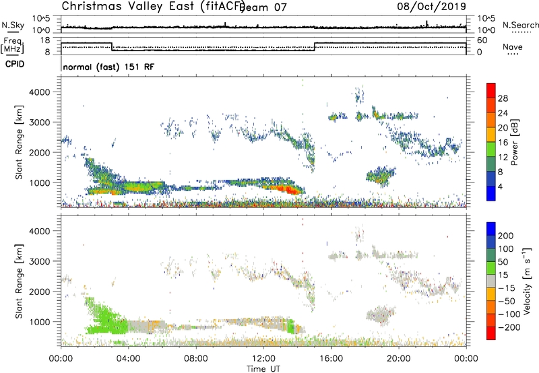Click the '08:00' time tick label
The image size is (539, 373).
[196, 359]
